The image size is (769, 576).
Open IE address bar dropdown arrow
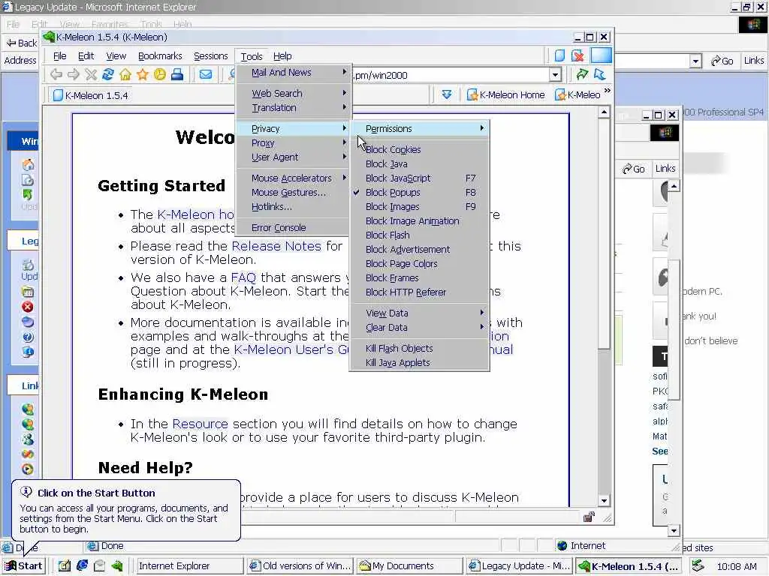pyautogui.click(x=695, y=61)
